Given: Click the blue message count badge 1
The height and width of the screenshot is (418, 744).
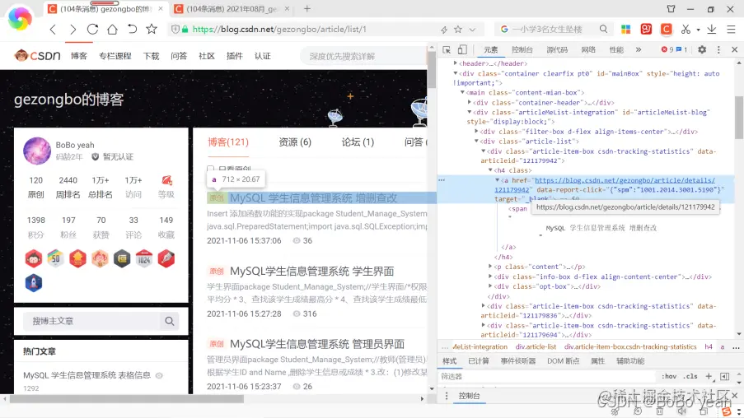Looking at the screenshot, I should (682, 49).
